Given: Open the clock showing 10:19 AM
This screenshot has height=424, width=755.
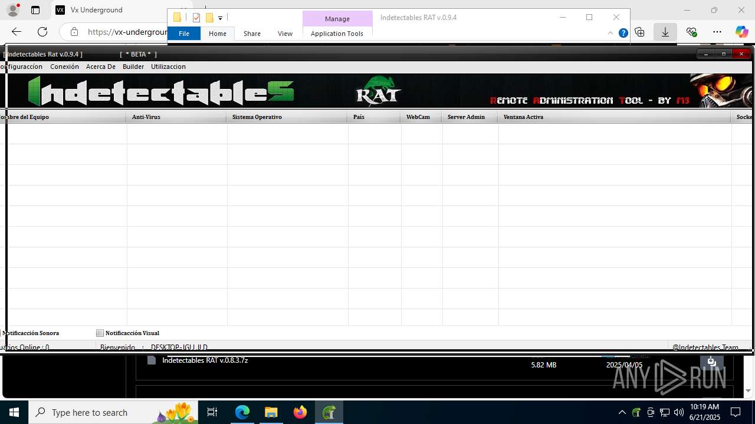Looking at the screenshot, I should click(704, 412).
